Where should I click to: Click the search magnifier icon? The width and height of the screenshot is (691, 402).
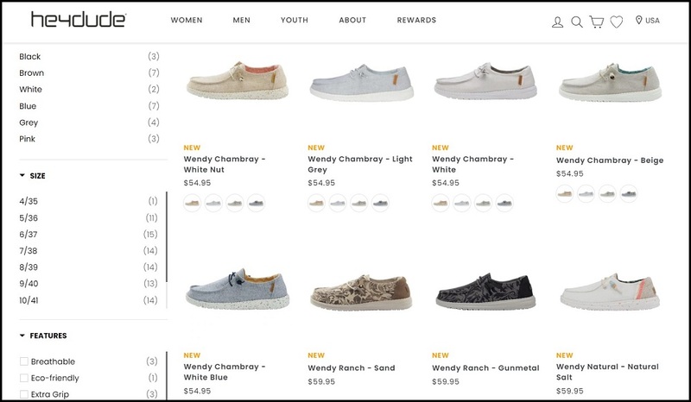coord(577,22)
